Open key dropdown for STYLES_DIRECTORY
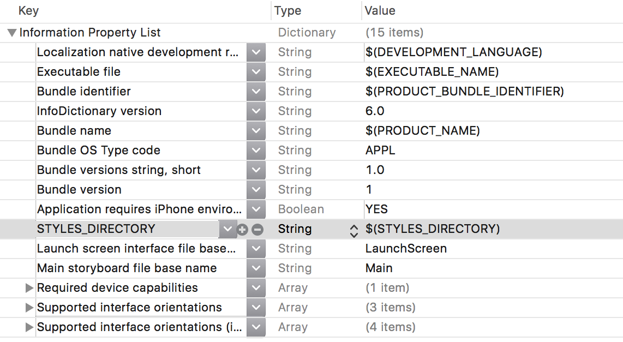623x342 pixels. tap(227, 229)
